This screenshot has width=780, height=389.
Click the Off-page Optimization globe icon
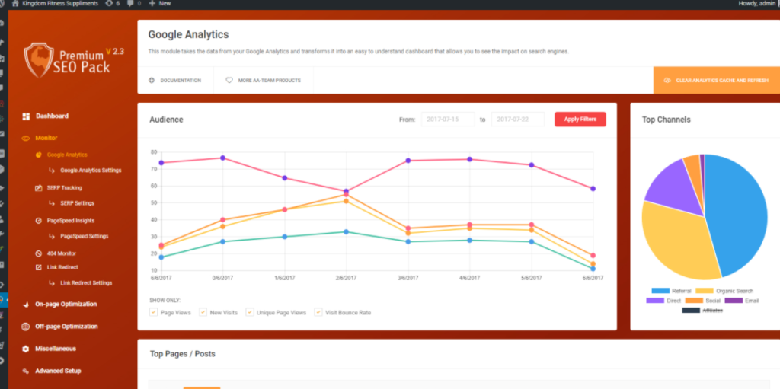pos(26,327)
